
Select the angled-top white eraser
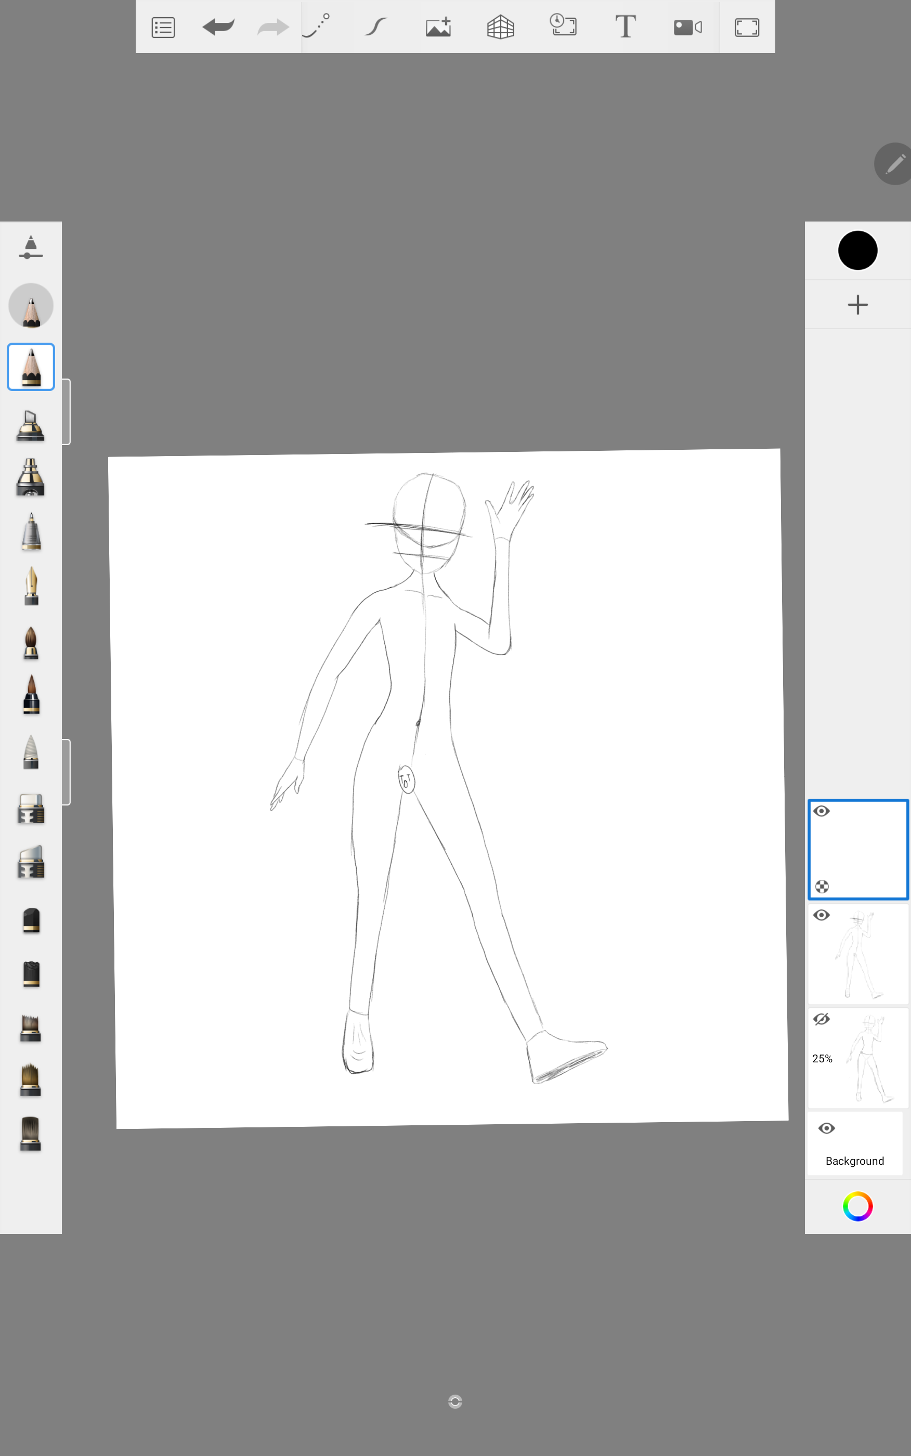click(x=31, y=862)
